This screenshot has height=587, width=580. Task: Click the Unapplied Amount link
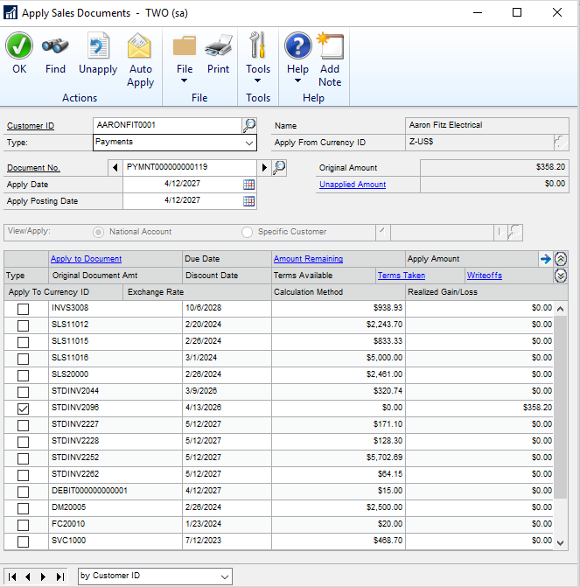[x=353, y=185]
